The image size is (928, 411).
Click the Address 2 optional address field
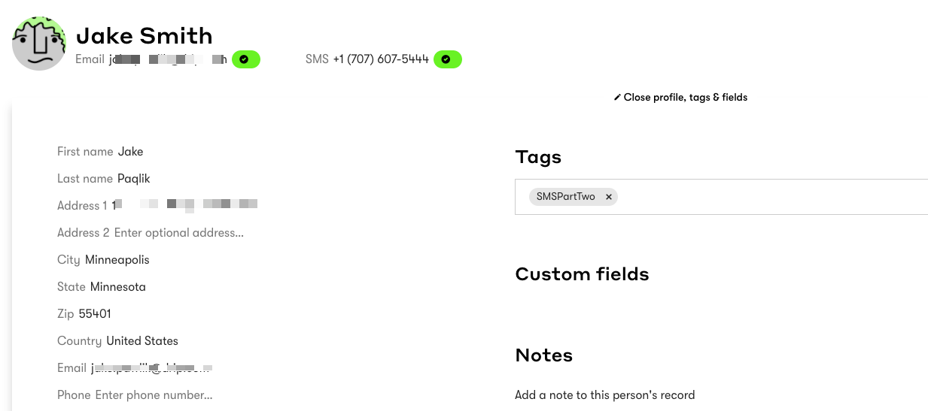click(179, 233)
